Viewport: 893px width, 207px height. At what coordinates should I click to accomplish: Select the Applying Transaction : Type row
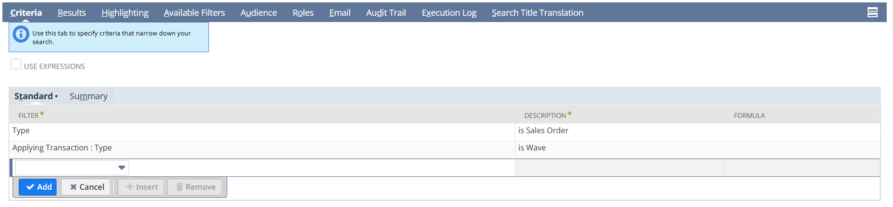62,148
